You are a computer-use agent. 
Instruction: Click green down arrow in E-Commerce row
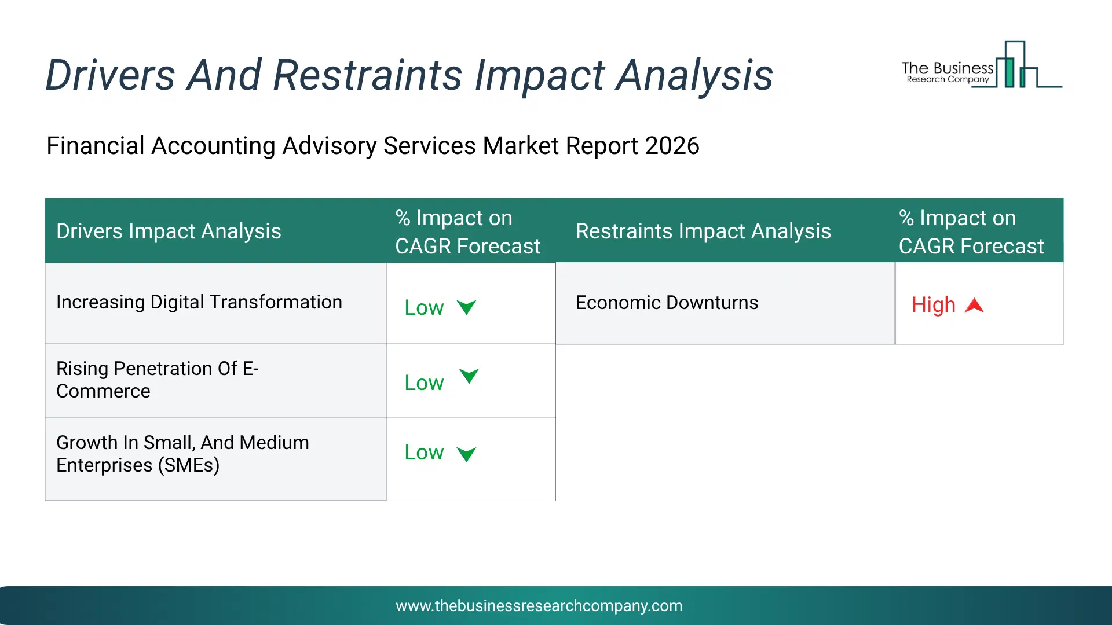click(469, 376)
